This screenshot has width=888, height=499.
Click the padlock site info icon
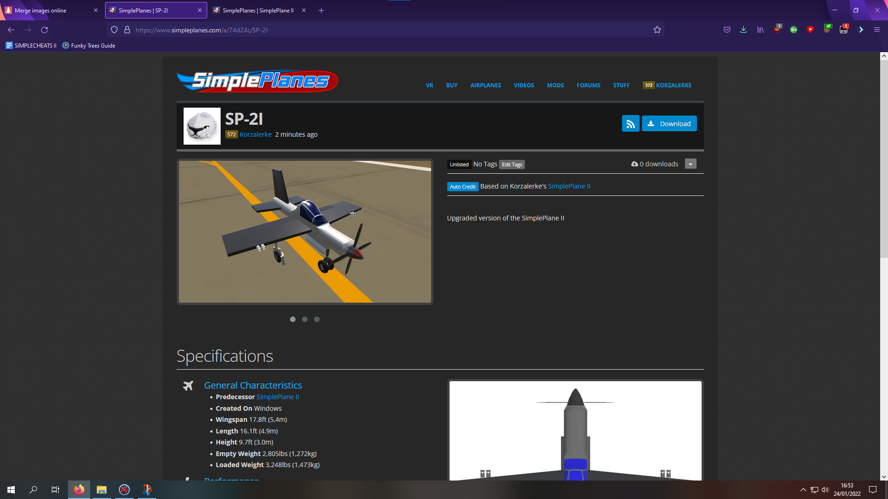(x=127, y=30)
